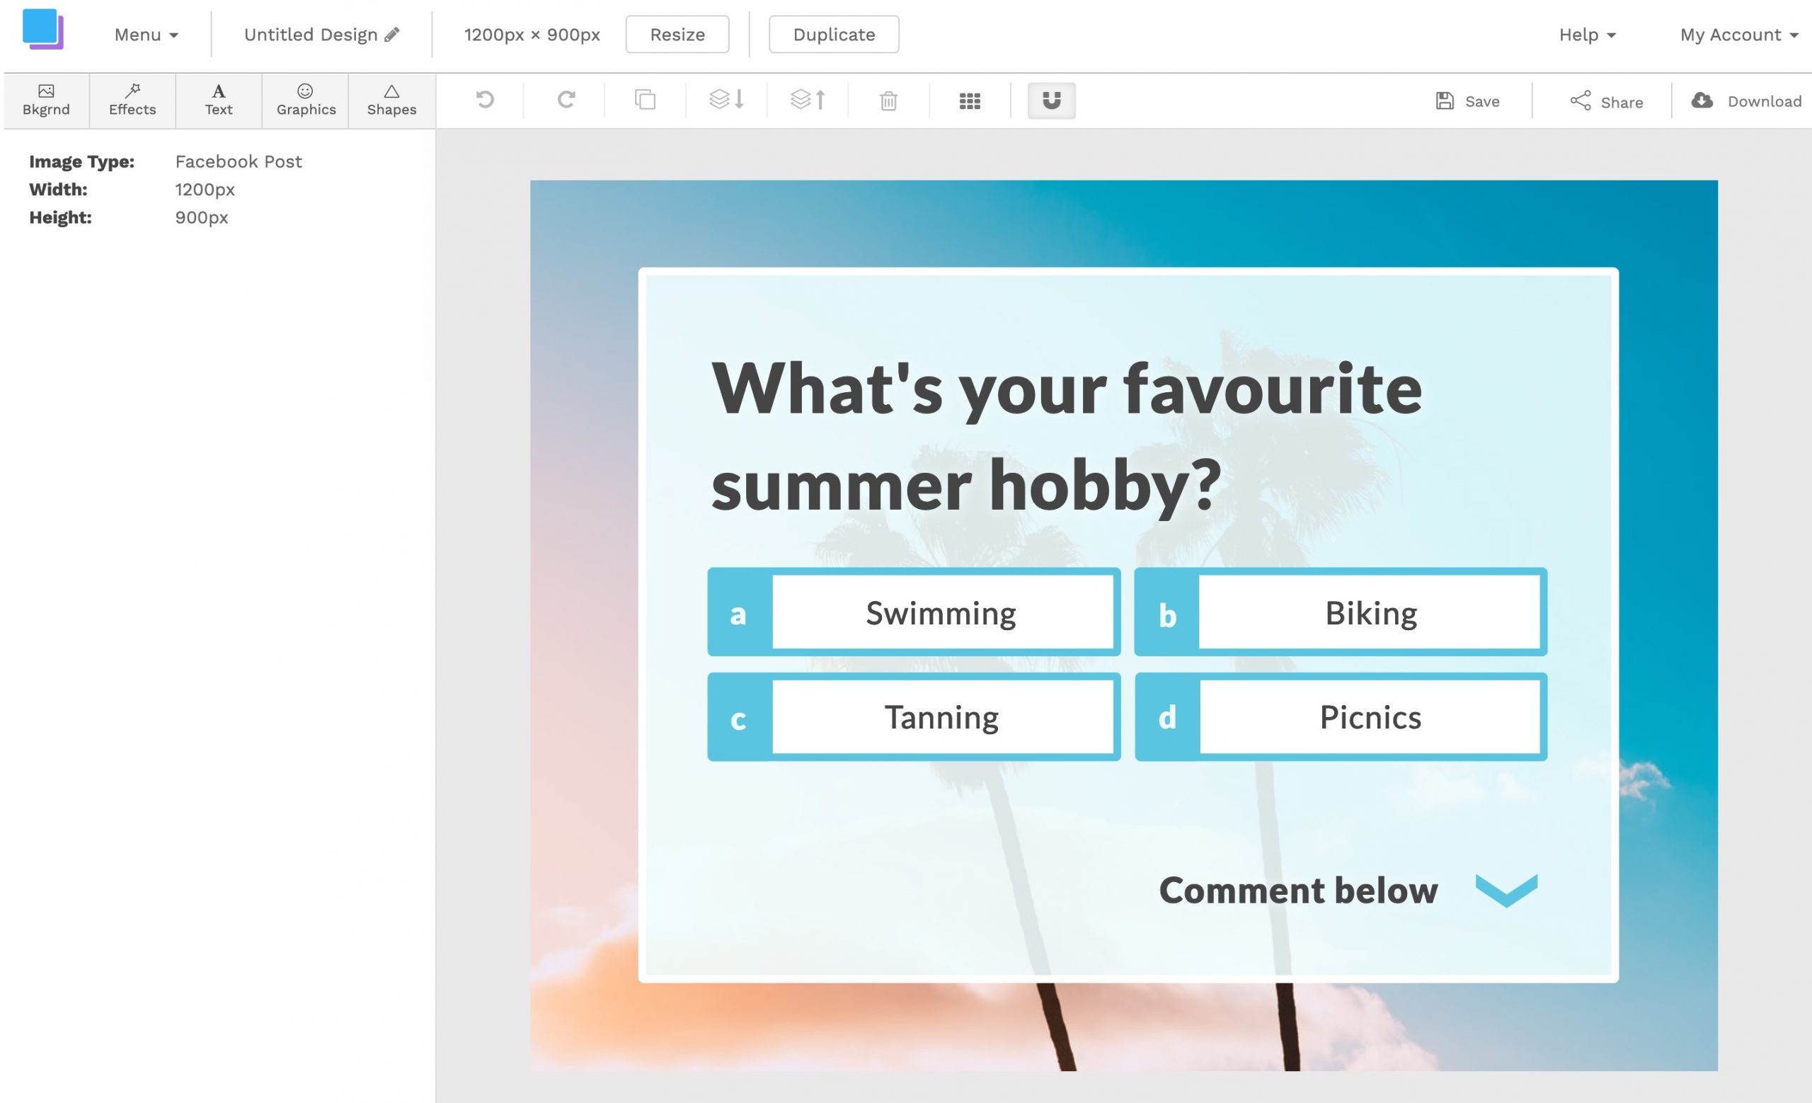This screenshot has height=1103, width=1812.
Task: Select the Text tab
Action: point(219,101)
